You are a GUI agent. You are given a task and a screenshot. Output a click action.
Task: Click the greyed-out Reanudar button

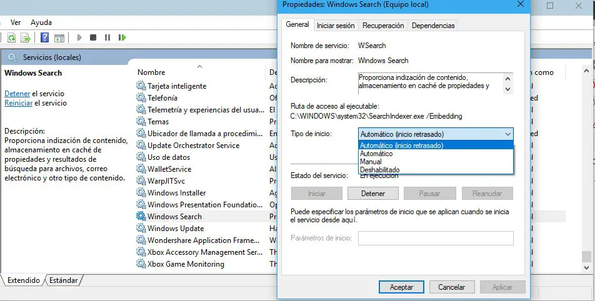point(487,194)
